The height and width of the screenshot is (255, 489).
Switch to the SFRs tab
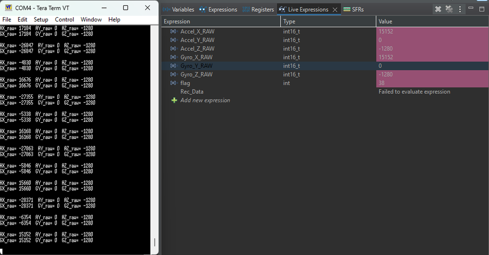point(353,9)
